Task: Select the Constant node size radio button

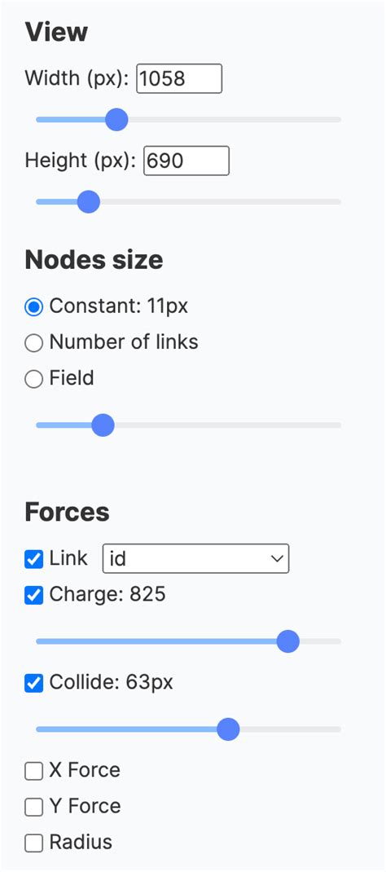Action: click(x=34, y=307)
